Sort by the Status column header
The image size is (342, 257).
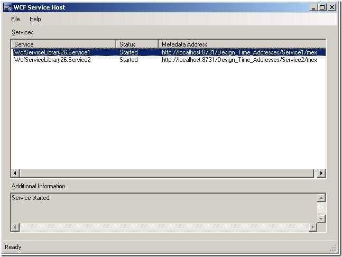[137, 44]
